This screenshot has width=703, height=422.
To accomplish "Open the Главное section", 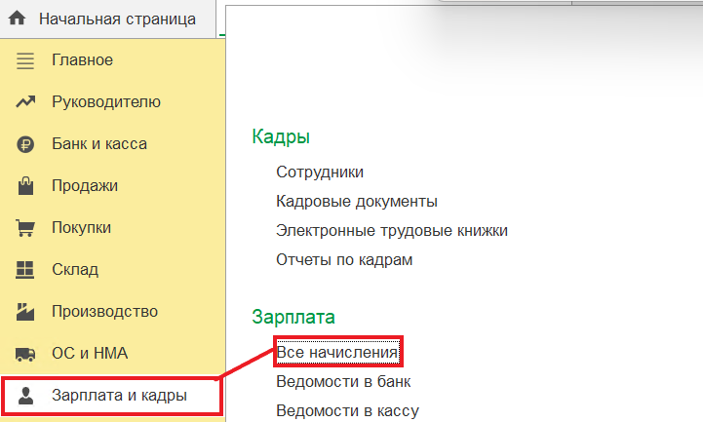I will (x=83, y=60).
